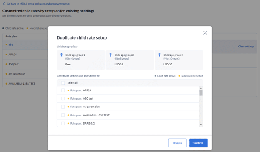Click the Dismiss button
Image resolution: width=260 pixels, height=152 pixels.
point(177,143)
